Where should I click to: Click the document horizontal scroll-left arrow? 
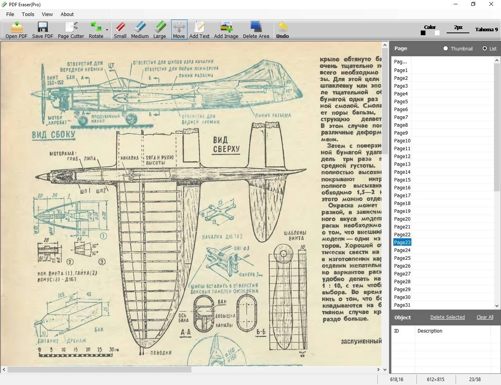[x=4, y=369]
